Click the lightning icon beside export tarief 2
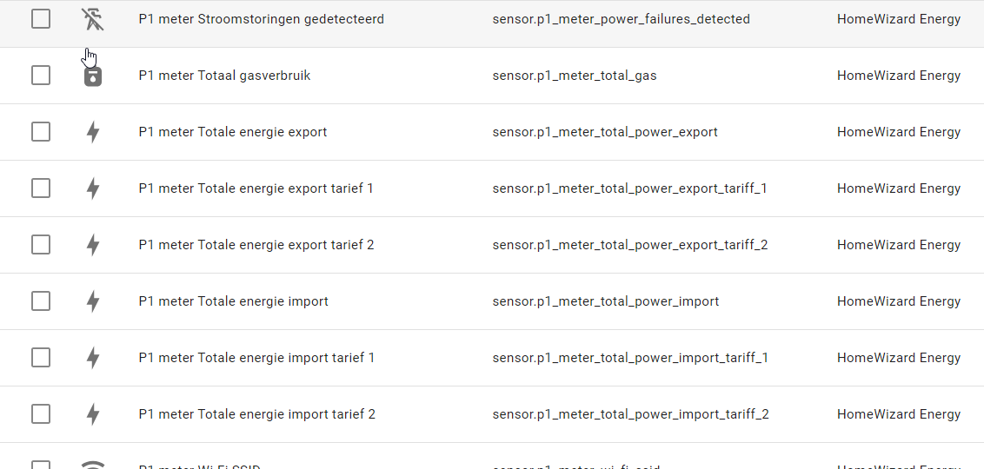 pos(93,245)
